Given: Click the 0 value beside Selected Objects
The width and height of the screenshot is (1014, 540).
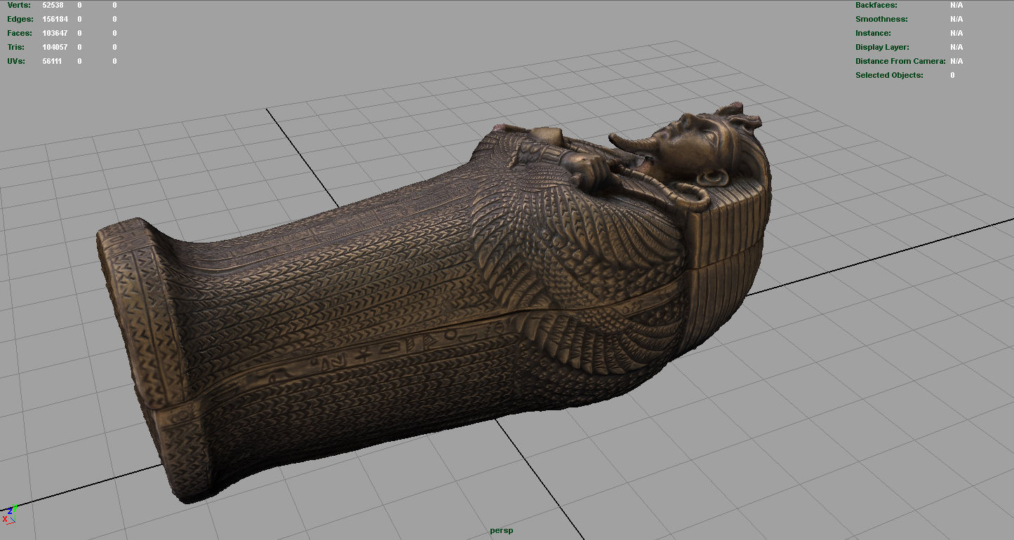Looking at the screenshot, I should [x=952, y=75].
